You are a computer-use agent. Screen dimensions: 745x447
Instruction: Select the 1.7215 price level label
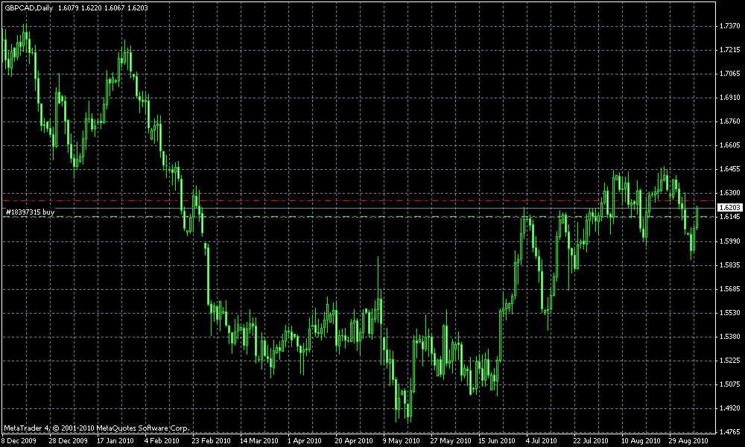tap(730, 49)
